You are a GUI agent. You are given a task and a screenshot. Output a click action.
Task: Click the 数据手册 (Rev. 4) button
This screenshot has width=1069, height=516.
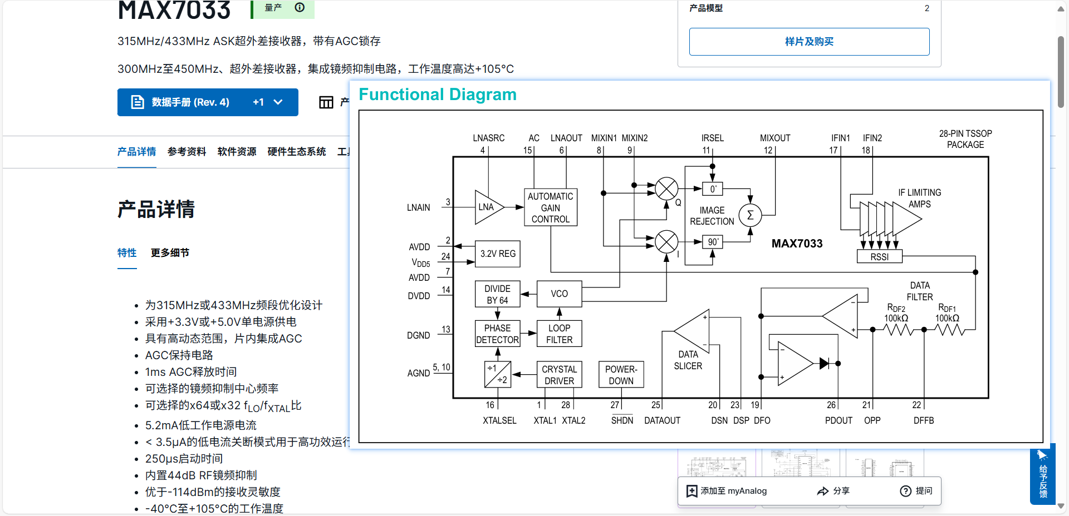pyautogui.click(x=208, y=102)
